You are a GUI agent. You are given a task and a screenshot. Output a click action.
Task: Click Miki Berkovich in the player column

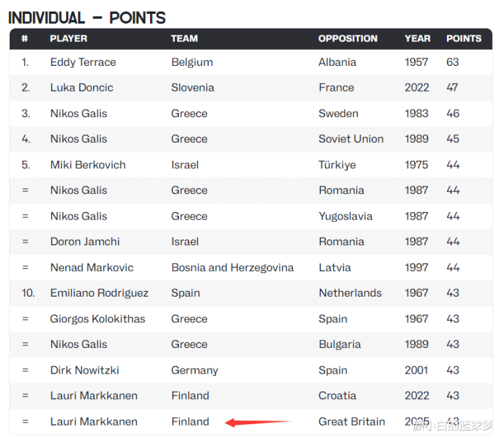pyautogui.click(x=87, y=165)
